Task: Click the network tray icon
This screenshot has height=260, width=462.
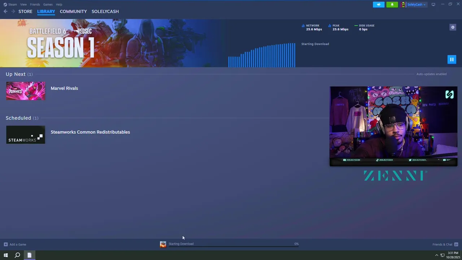Action: tap(443, 255)
